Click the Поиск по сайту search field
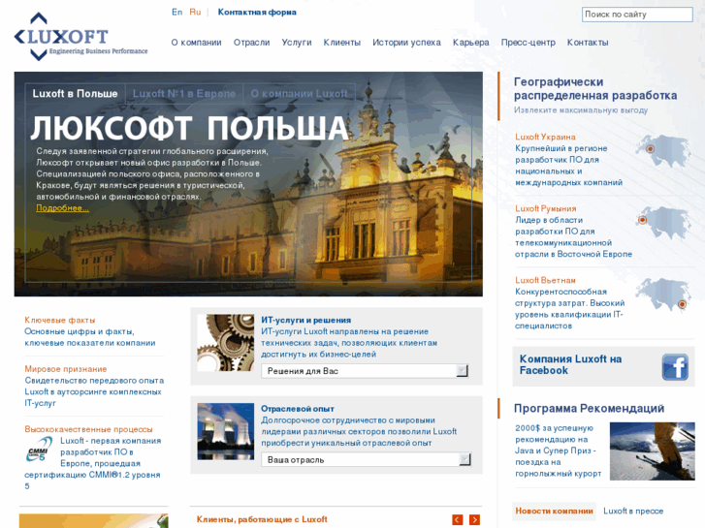This screenshot has height=528, width=705. click(x=637, y=15)
